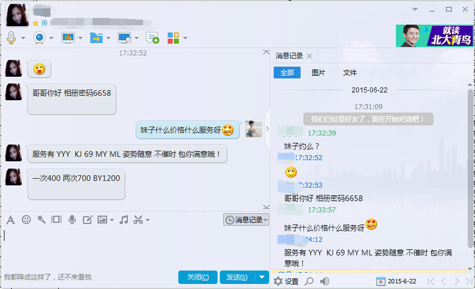475x289 pixels.
Task: Switch to the 图片 tab
Action: [318, 73]
